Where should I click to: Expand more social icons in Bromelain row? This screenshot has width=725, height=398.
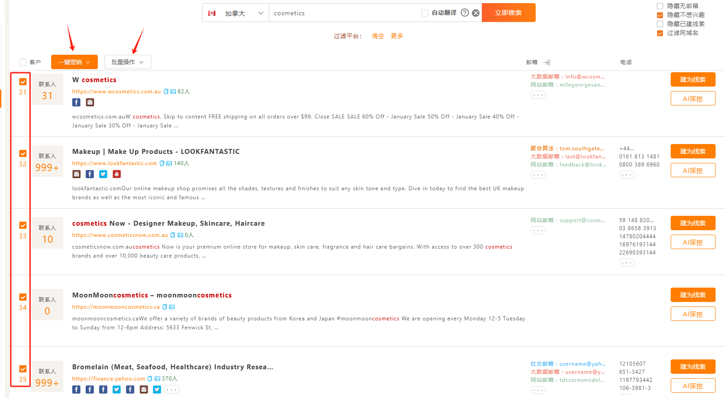click(x=171, y=389)
